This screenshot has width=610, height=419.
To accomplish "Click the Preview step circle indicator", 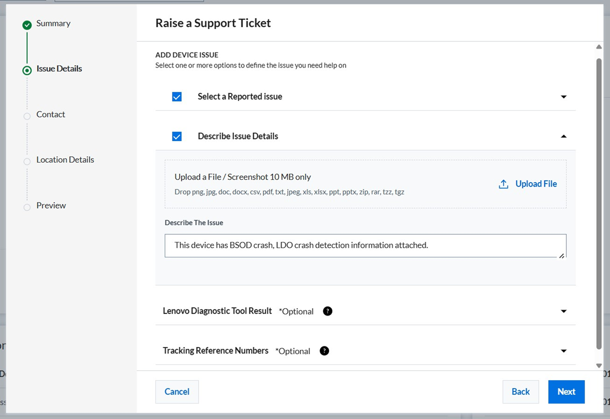I will click(x=27, y=207).
